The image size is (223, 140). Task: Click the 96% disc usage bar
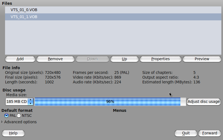tap(110, 102)
